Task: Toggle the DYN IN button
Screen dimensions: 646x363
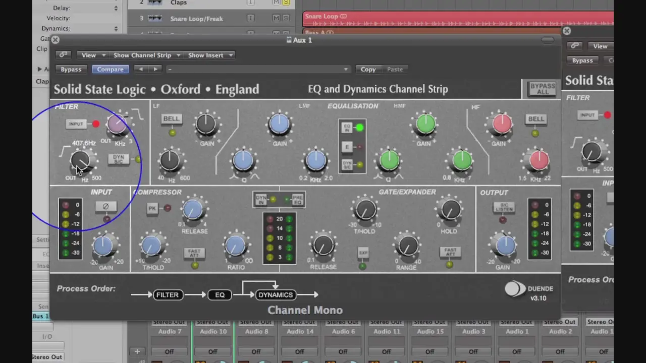Action: [x=261, y=200]
